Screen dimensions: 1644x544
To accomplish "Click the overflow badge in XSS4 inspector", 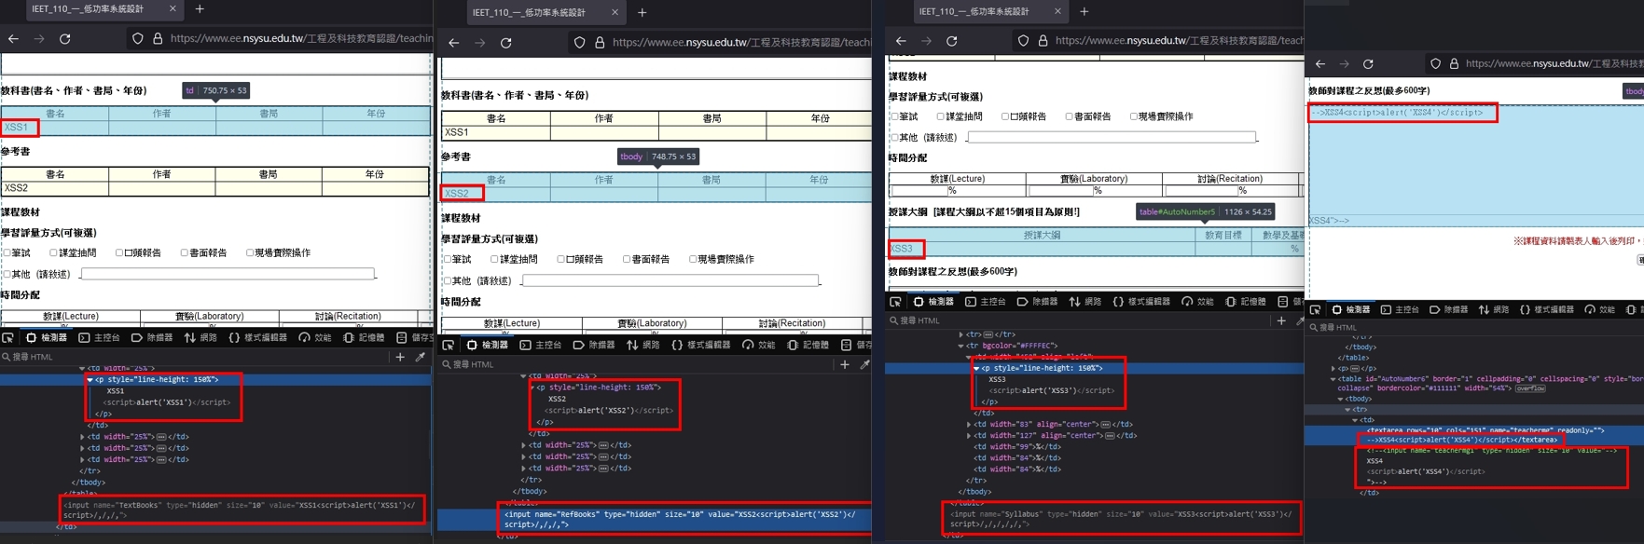I will point(1530,388).
